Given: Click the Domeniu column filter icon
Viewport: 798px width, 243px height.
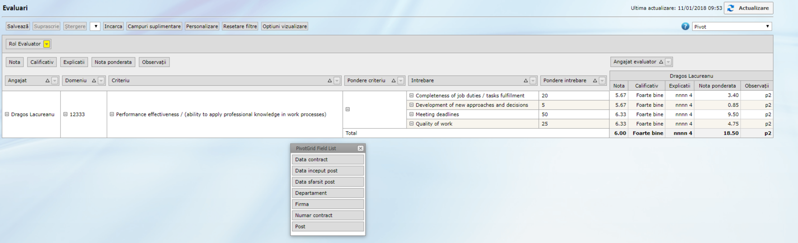Looking at the screenshot, I should coord(101,81).
